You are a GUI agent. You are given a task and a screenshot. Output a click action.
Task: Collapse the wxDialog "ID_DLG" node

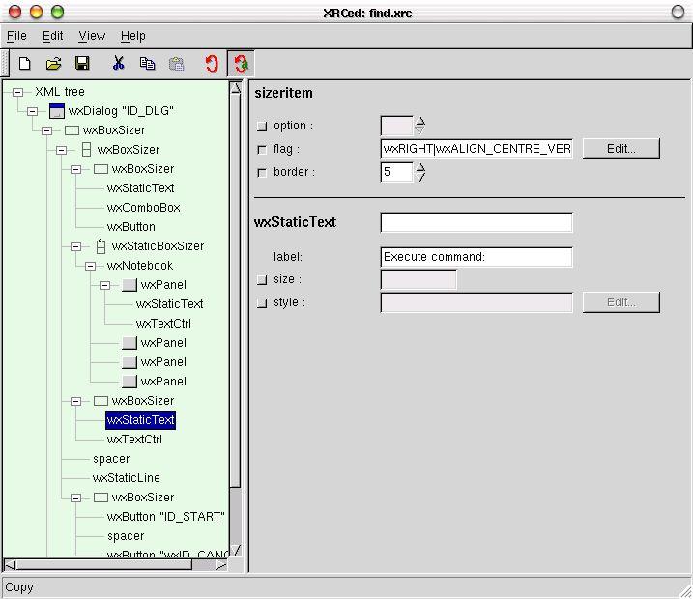(32, 111)
